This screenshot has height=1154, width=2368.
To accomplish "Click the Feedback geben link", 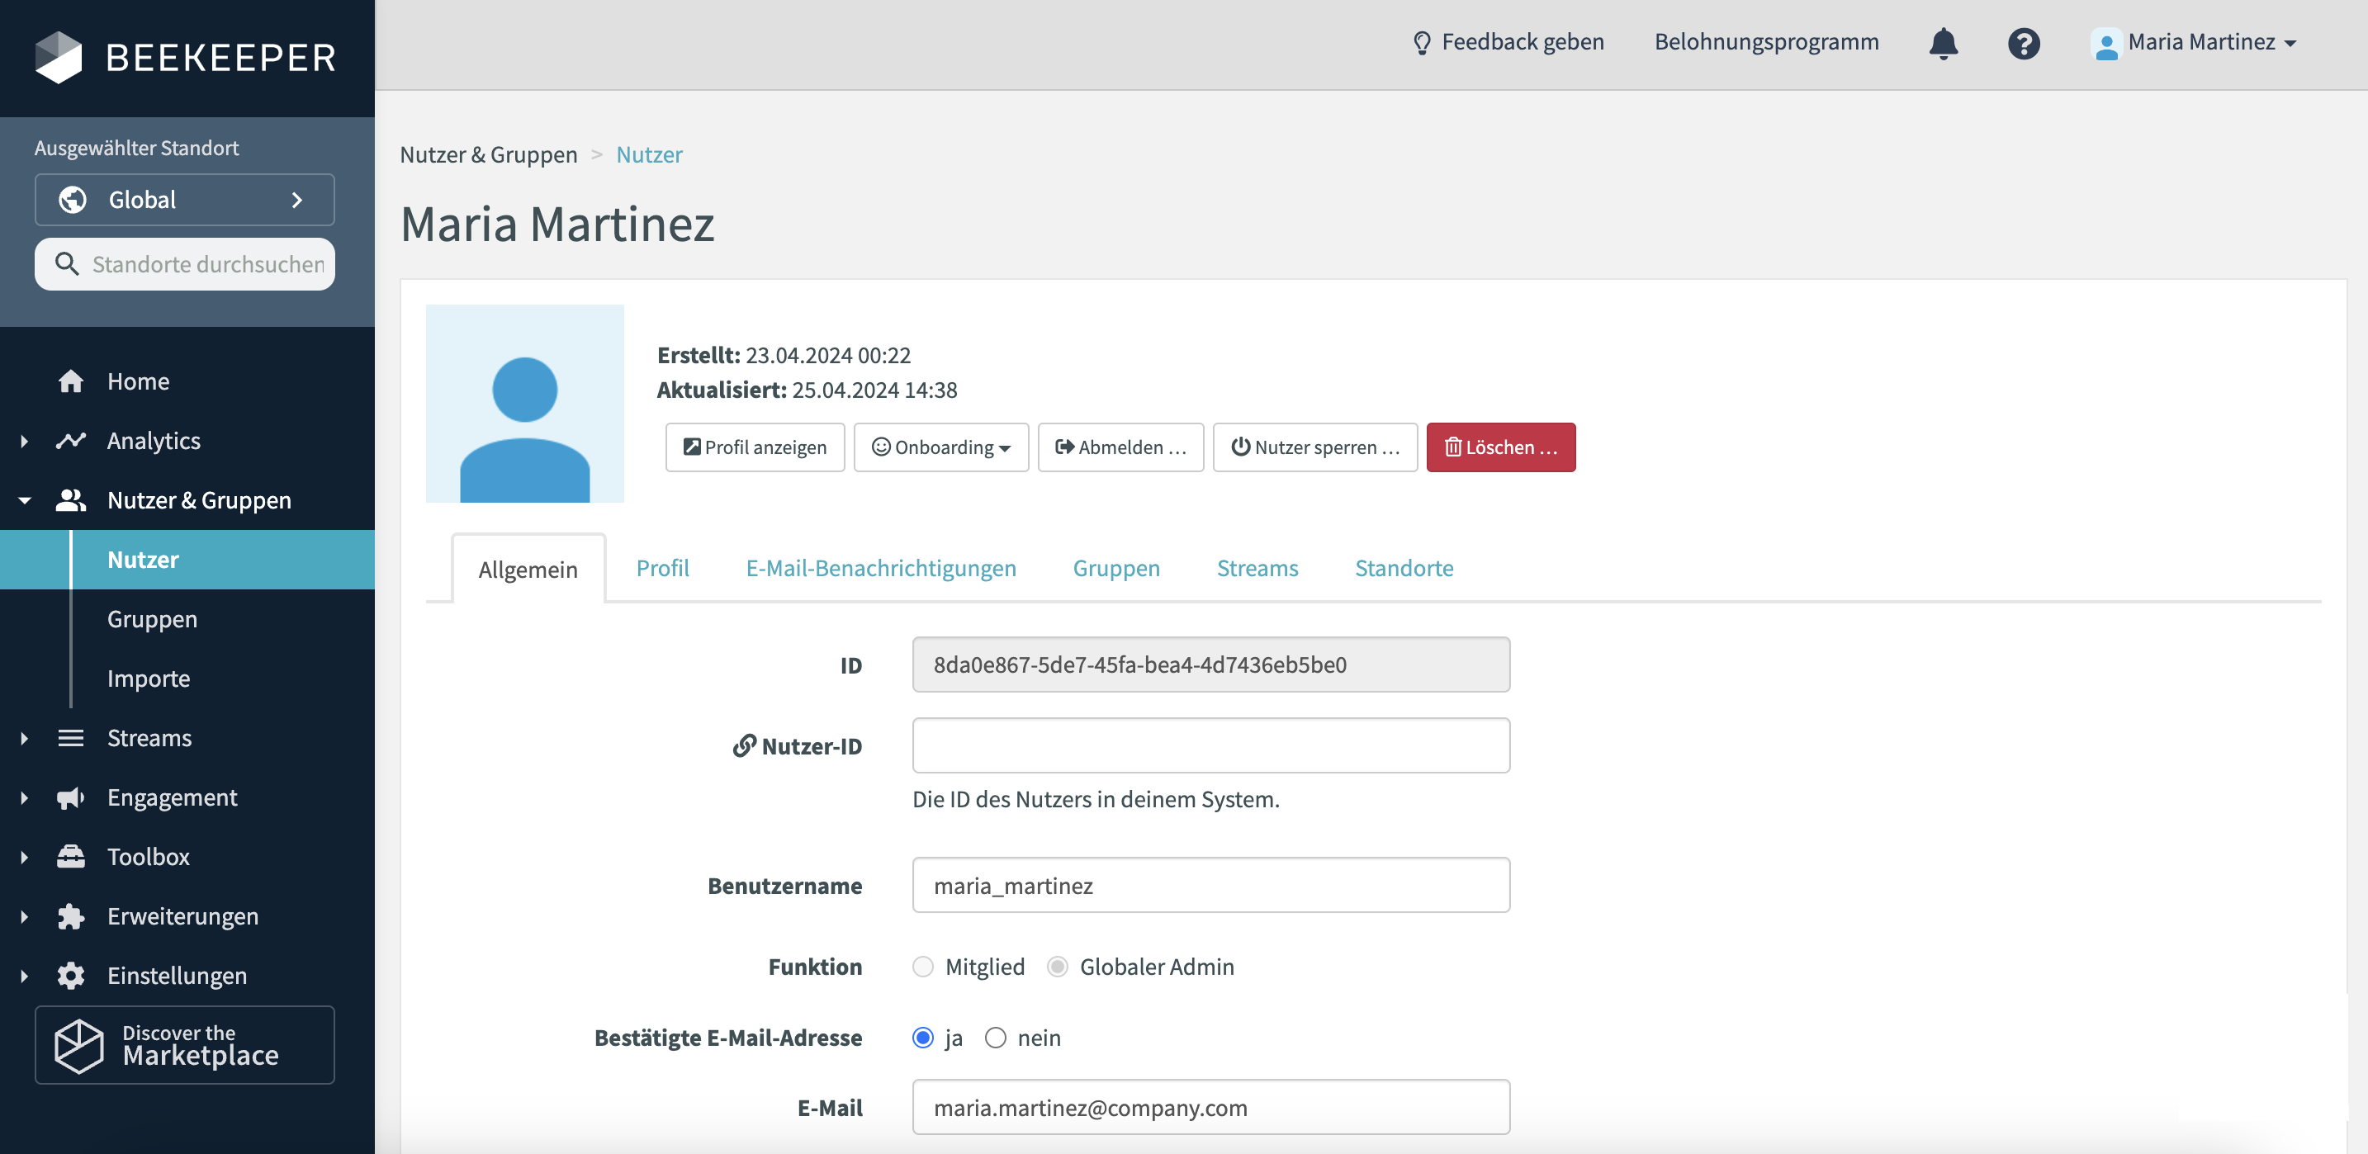I will [1508, 42].
